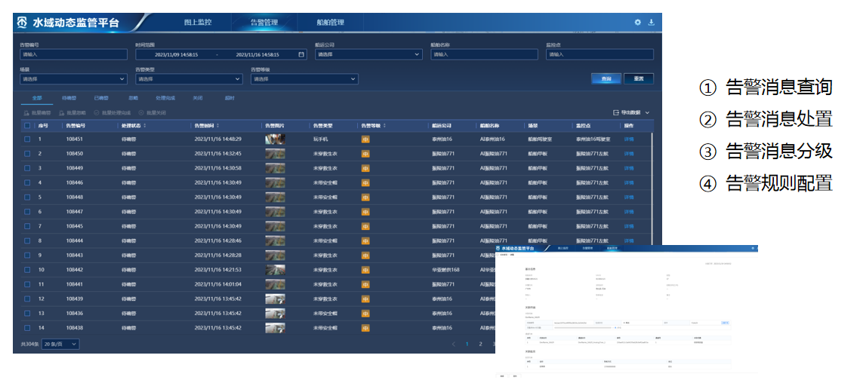Expand the scene (场景) dropdown
The image size is (860, 389).
(x=73, y=78)
